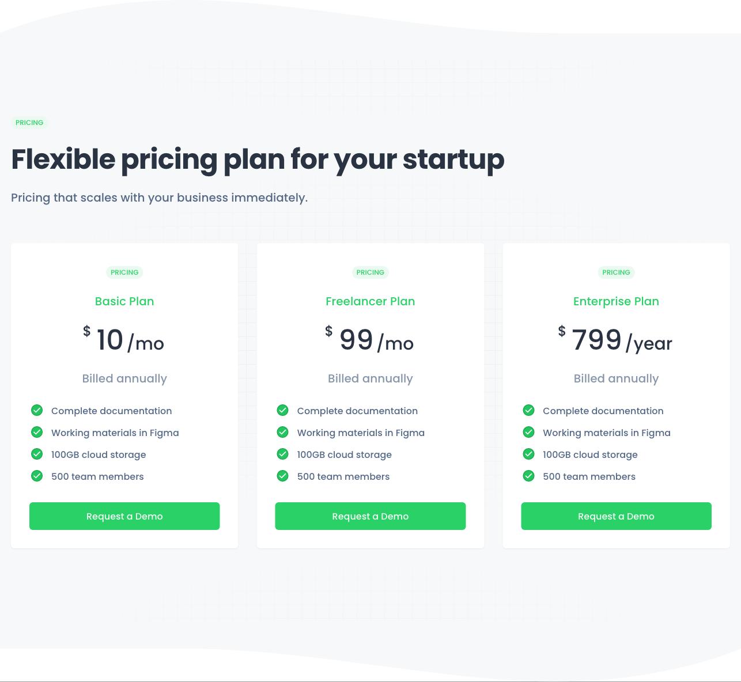Click the PRICING badge in Basic Plan card

pos(124,272)
